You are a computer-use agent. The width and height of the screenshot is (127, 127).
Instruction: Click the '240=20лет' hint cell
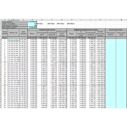tap(71, 24)
